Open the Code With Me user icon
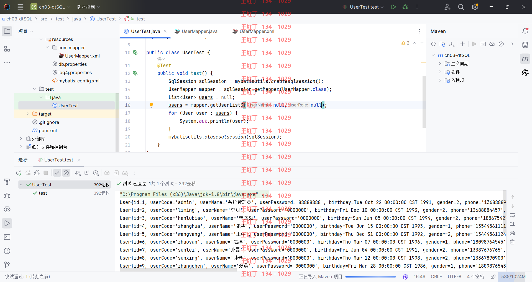 447,7
